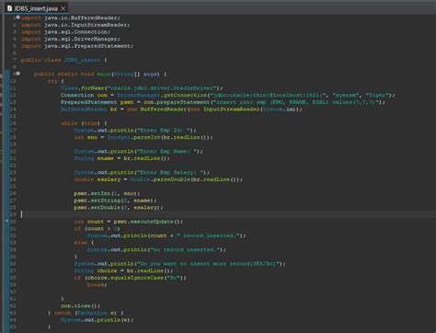Click the 'try {' statement on line 10
The height and width of the screenshot is (333, 436).
[x=55, y=81]
